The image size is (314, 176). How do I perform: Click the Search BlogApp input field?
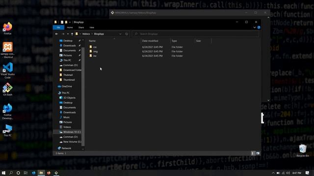195,34
